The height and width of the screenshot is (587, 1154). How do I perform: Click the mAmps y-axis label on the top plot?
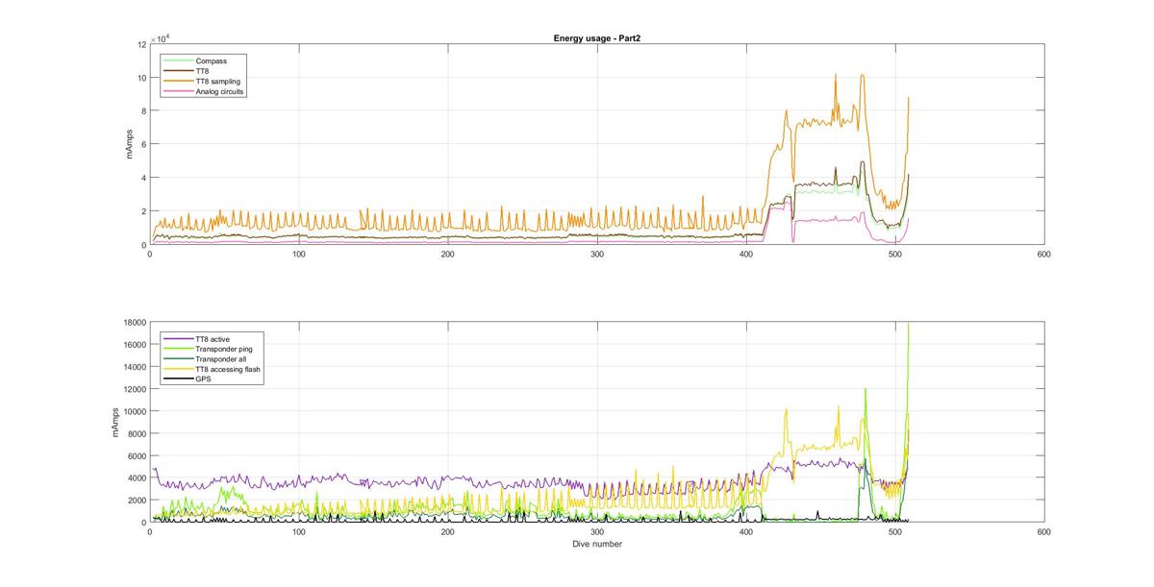[131, 144]
